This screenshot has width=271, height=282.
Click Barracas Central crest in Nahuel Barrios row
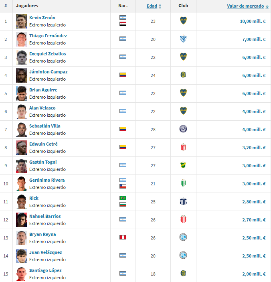(183, 219)
